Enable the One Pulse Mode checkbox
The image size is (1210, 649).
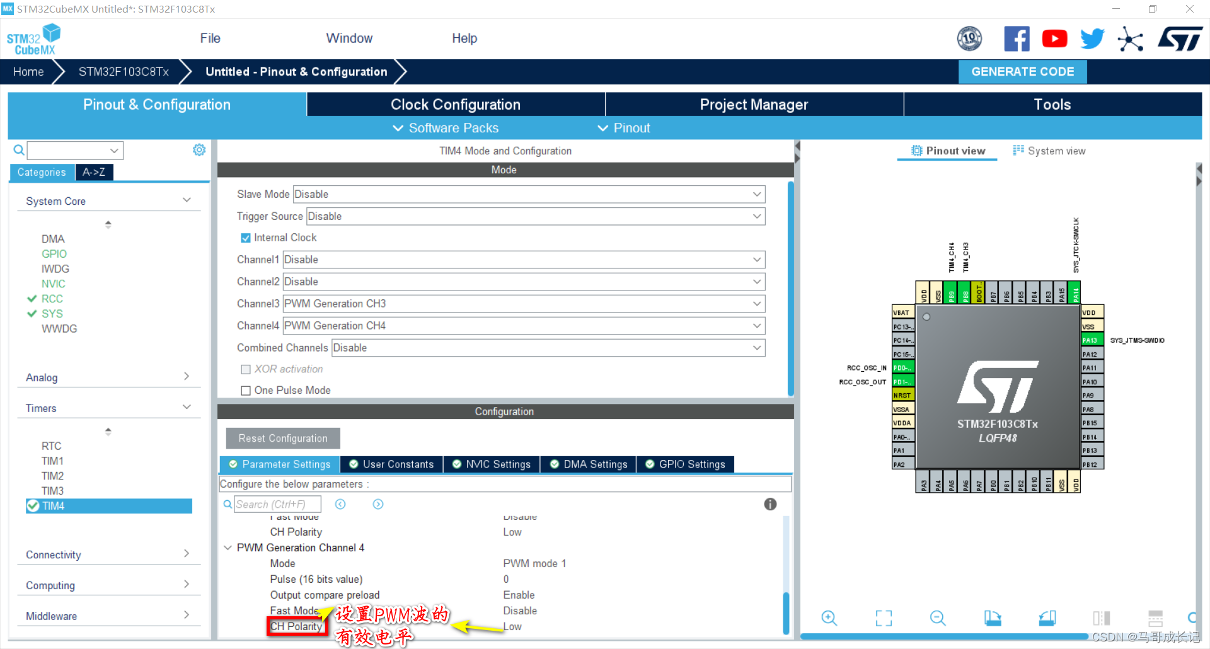[246, 391]
